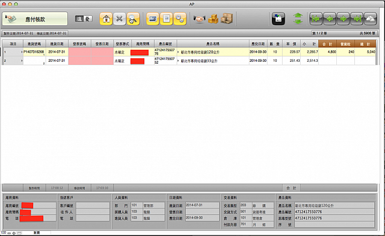Open arrow before row 2 product name
The image size is (385, 236).
pyautogui.click(x=178, y=61)
